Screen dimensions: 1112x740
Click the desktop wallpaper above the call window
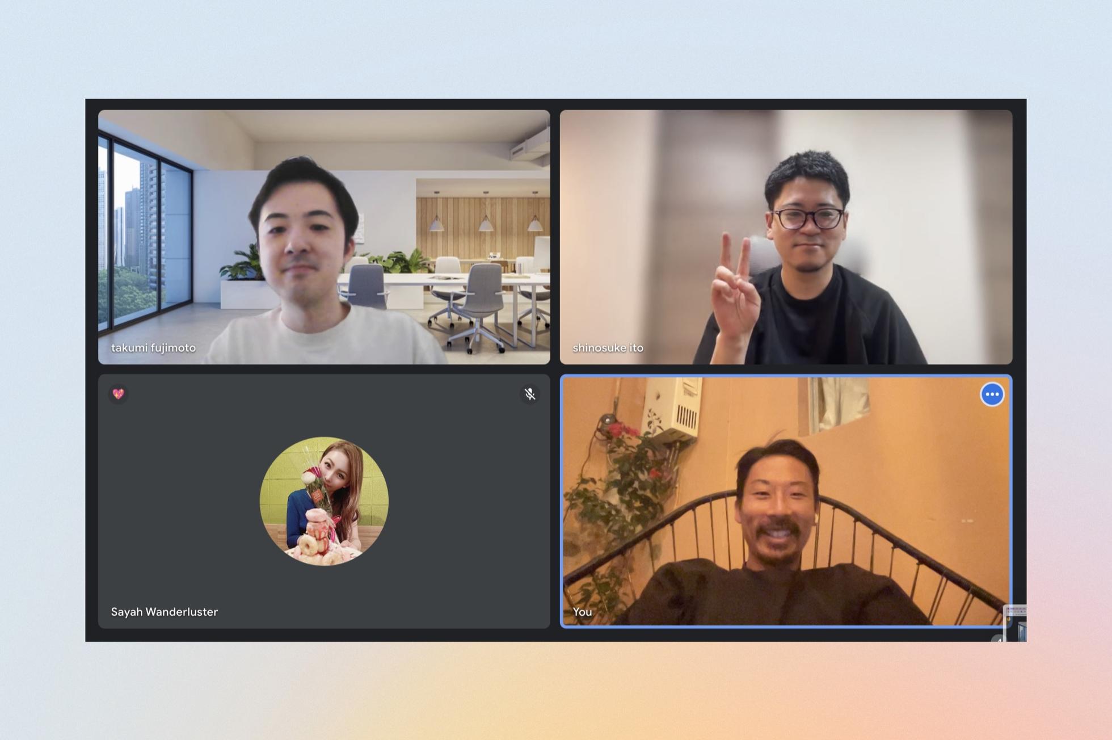click(x=556, y=51)
